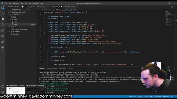Screen dimensions: 177x99
Task: Open the Optional chaining taskbar thumbnail
Action: click(x=16, y=89)
